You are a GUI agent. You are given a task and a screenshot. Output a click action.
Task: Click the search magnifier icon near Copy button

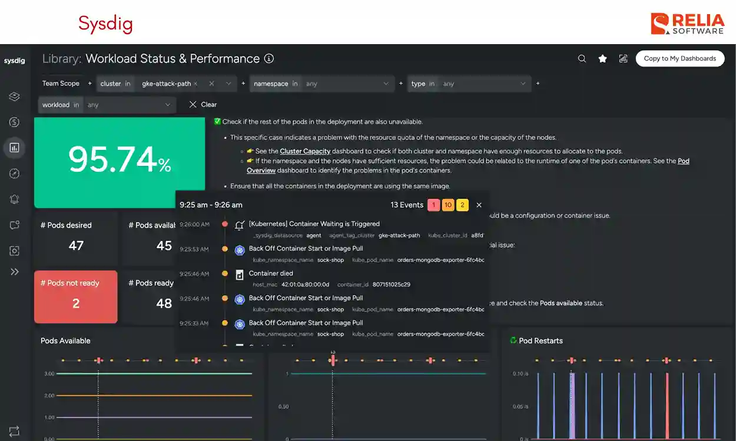coord(582,59)
